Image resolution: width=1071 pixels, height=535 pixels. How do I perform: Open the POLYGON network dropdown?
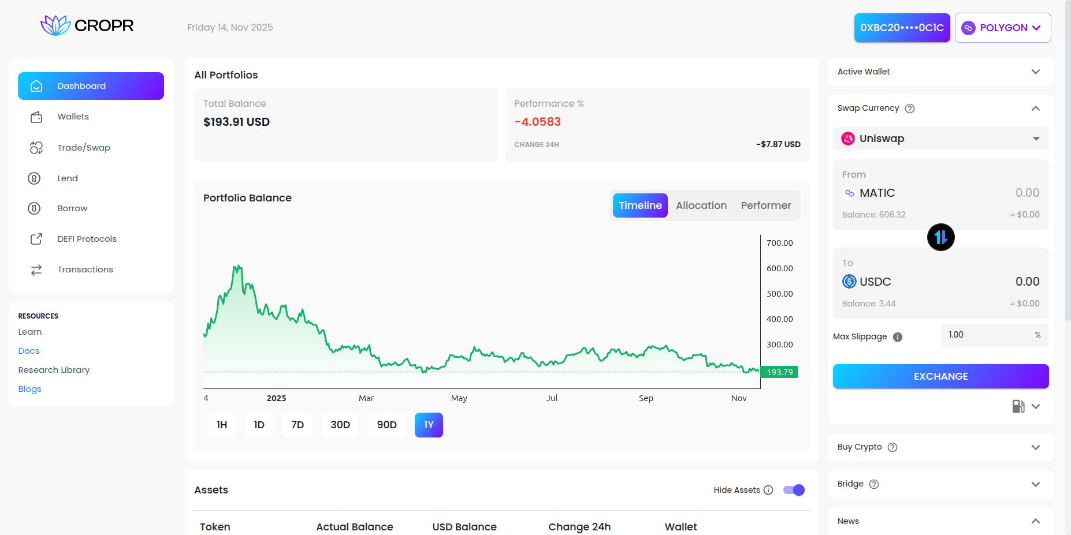coord(1002,28)
